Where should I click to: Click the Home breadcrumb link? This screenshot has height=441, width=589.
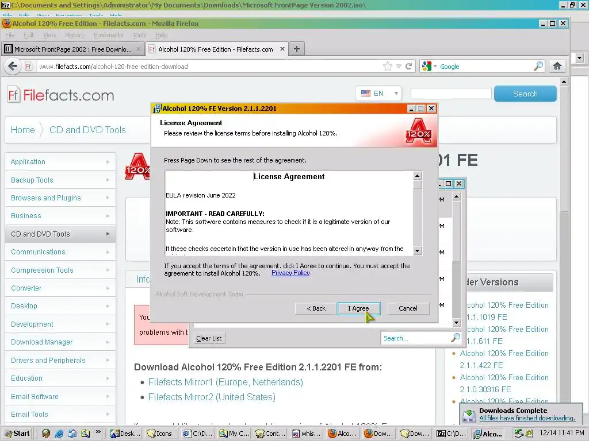(x=22, y=130)
